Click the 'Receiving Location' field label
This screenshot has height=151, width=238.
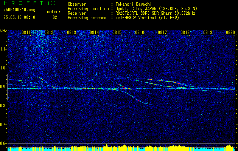coord(88,9)
